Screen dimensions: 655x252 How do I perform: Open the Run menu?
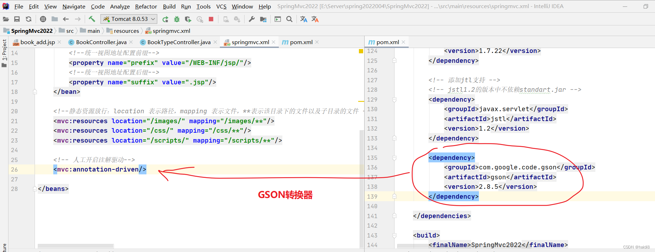[186, 6]
